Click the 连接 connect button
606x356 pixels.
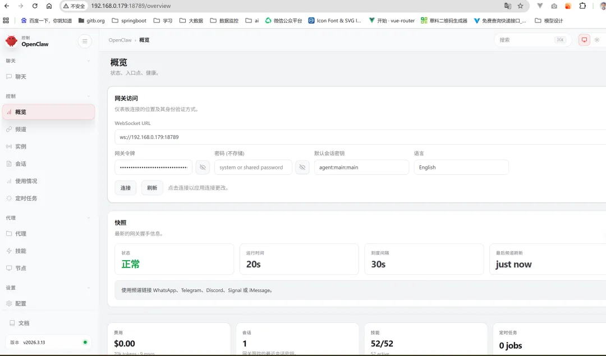[126, 188]
